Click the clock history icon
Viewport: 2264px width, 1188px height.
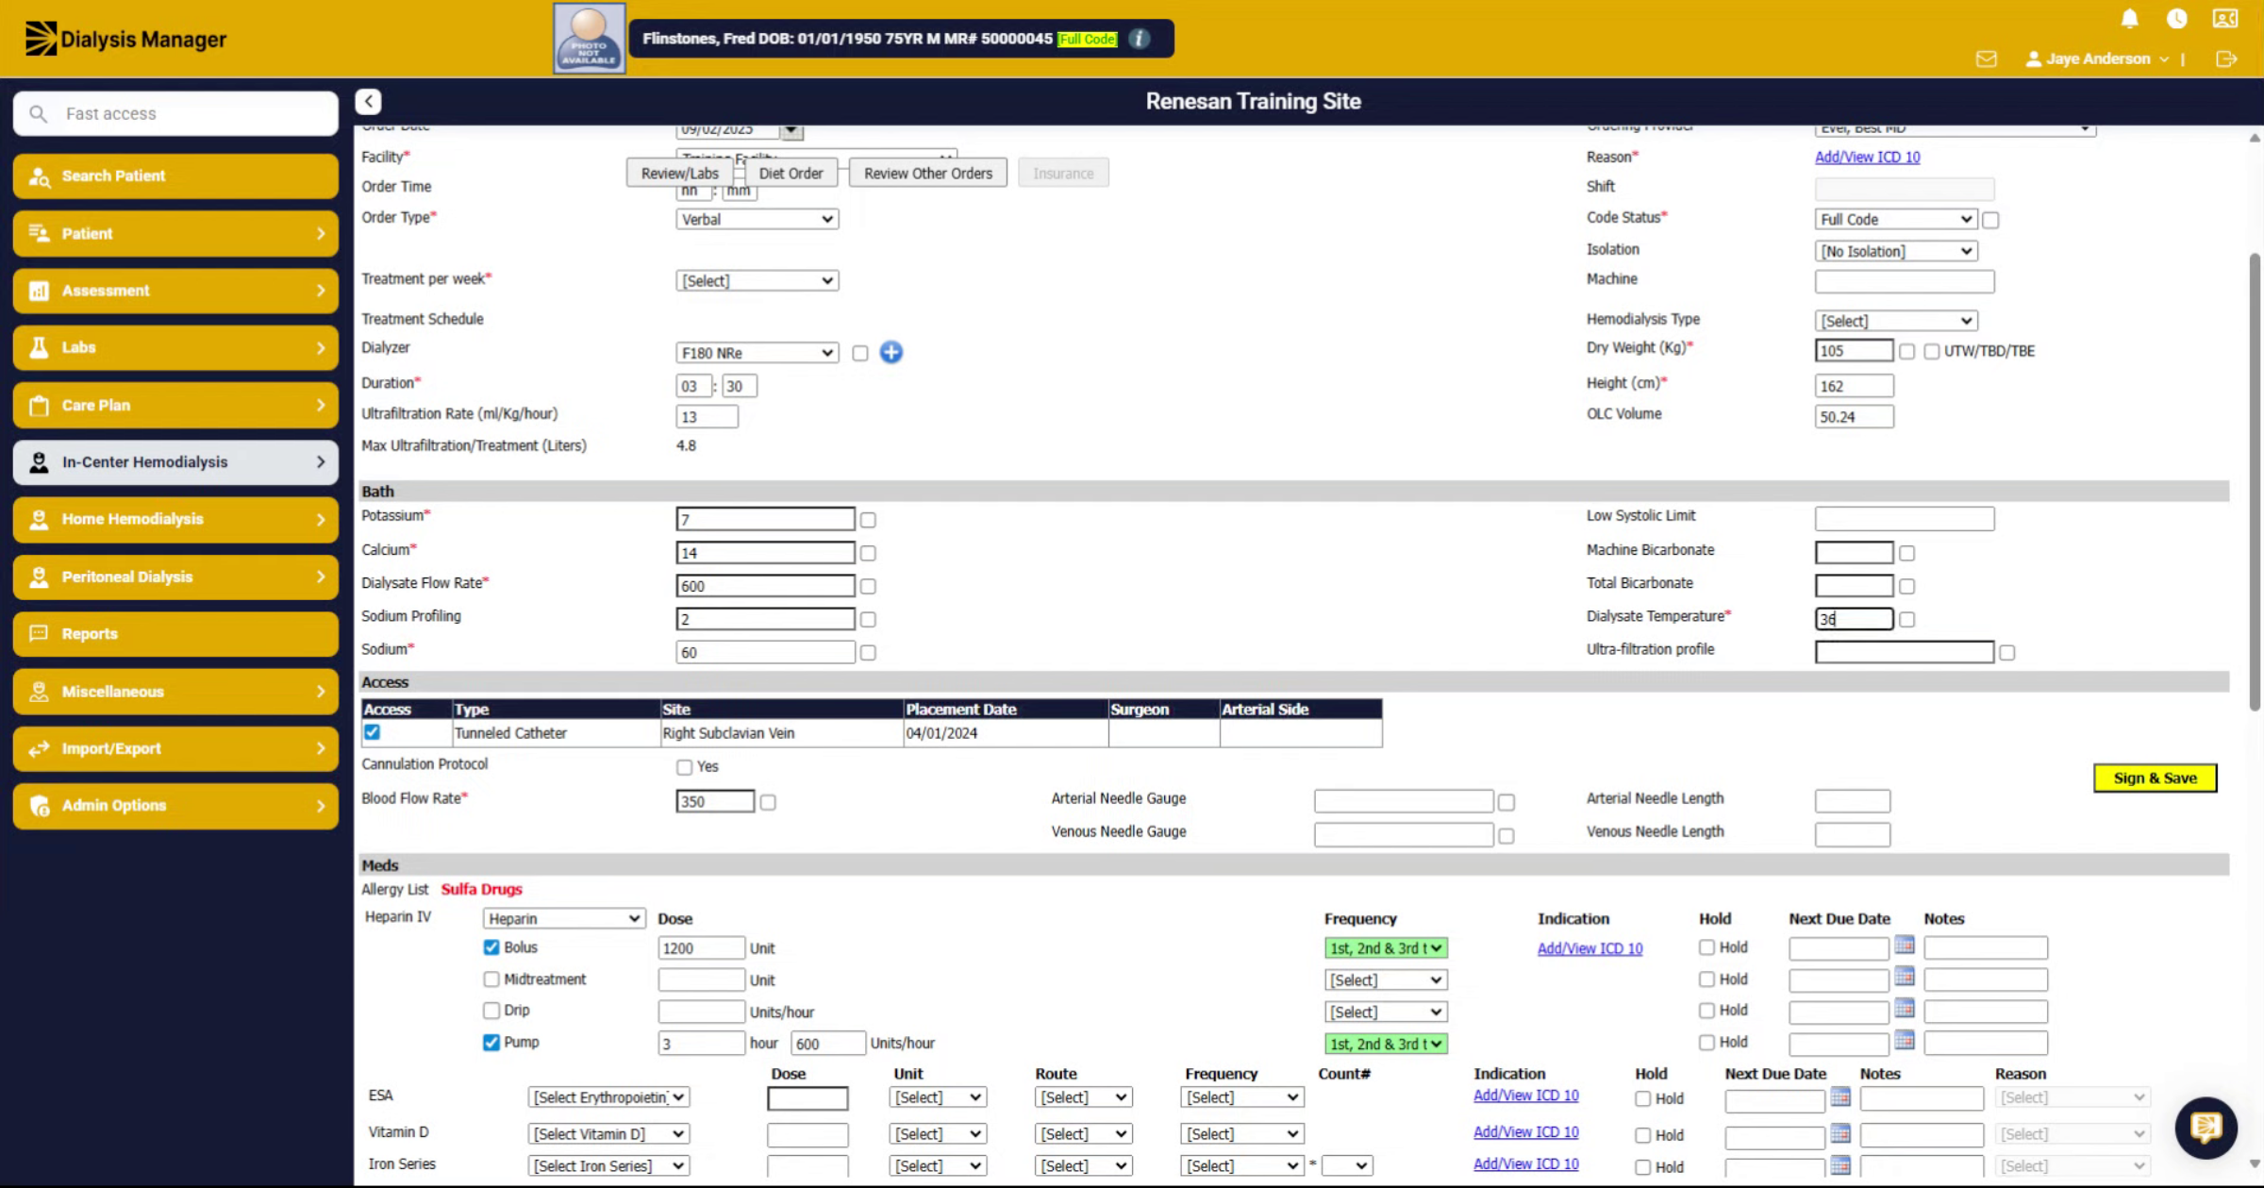(2177, 19)
